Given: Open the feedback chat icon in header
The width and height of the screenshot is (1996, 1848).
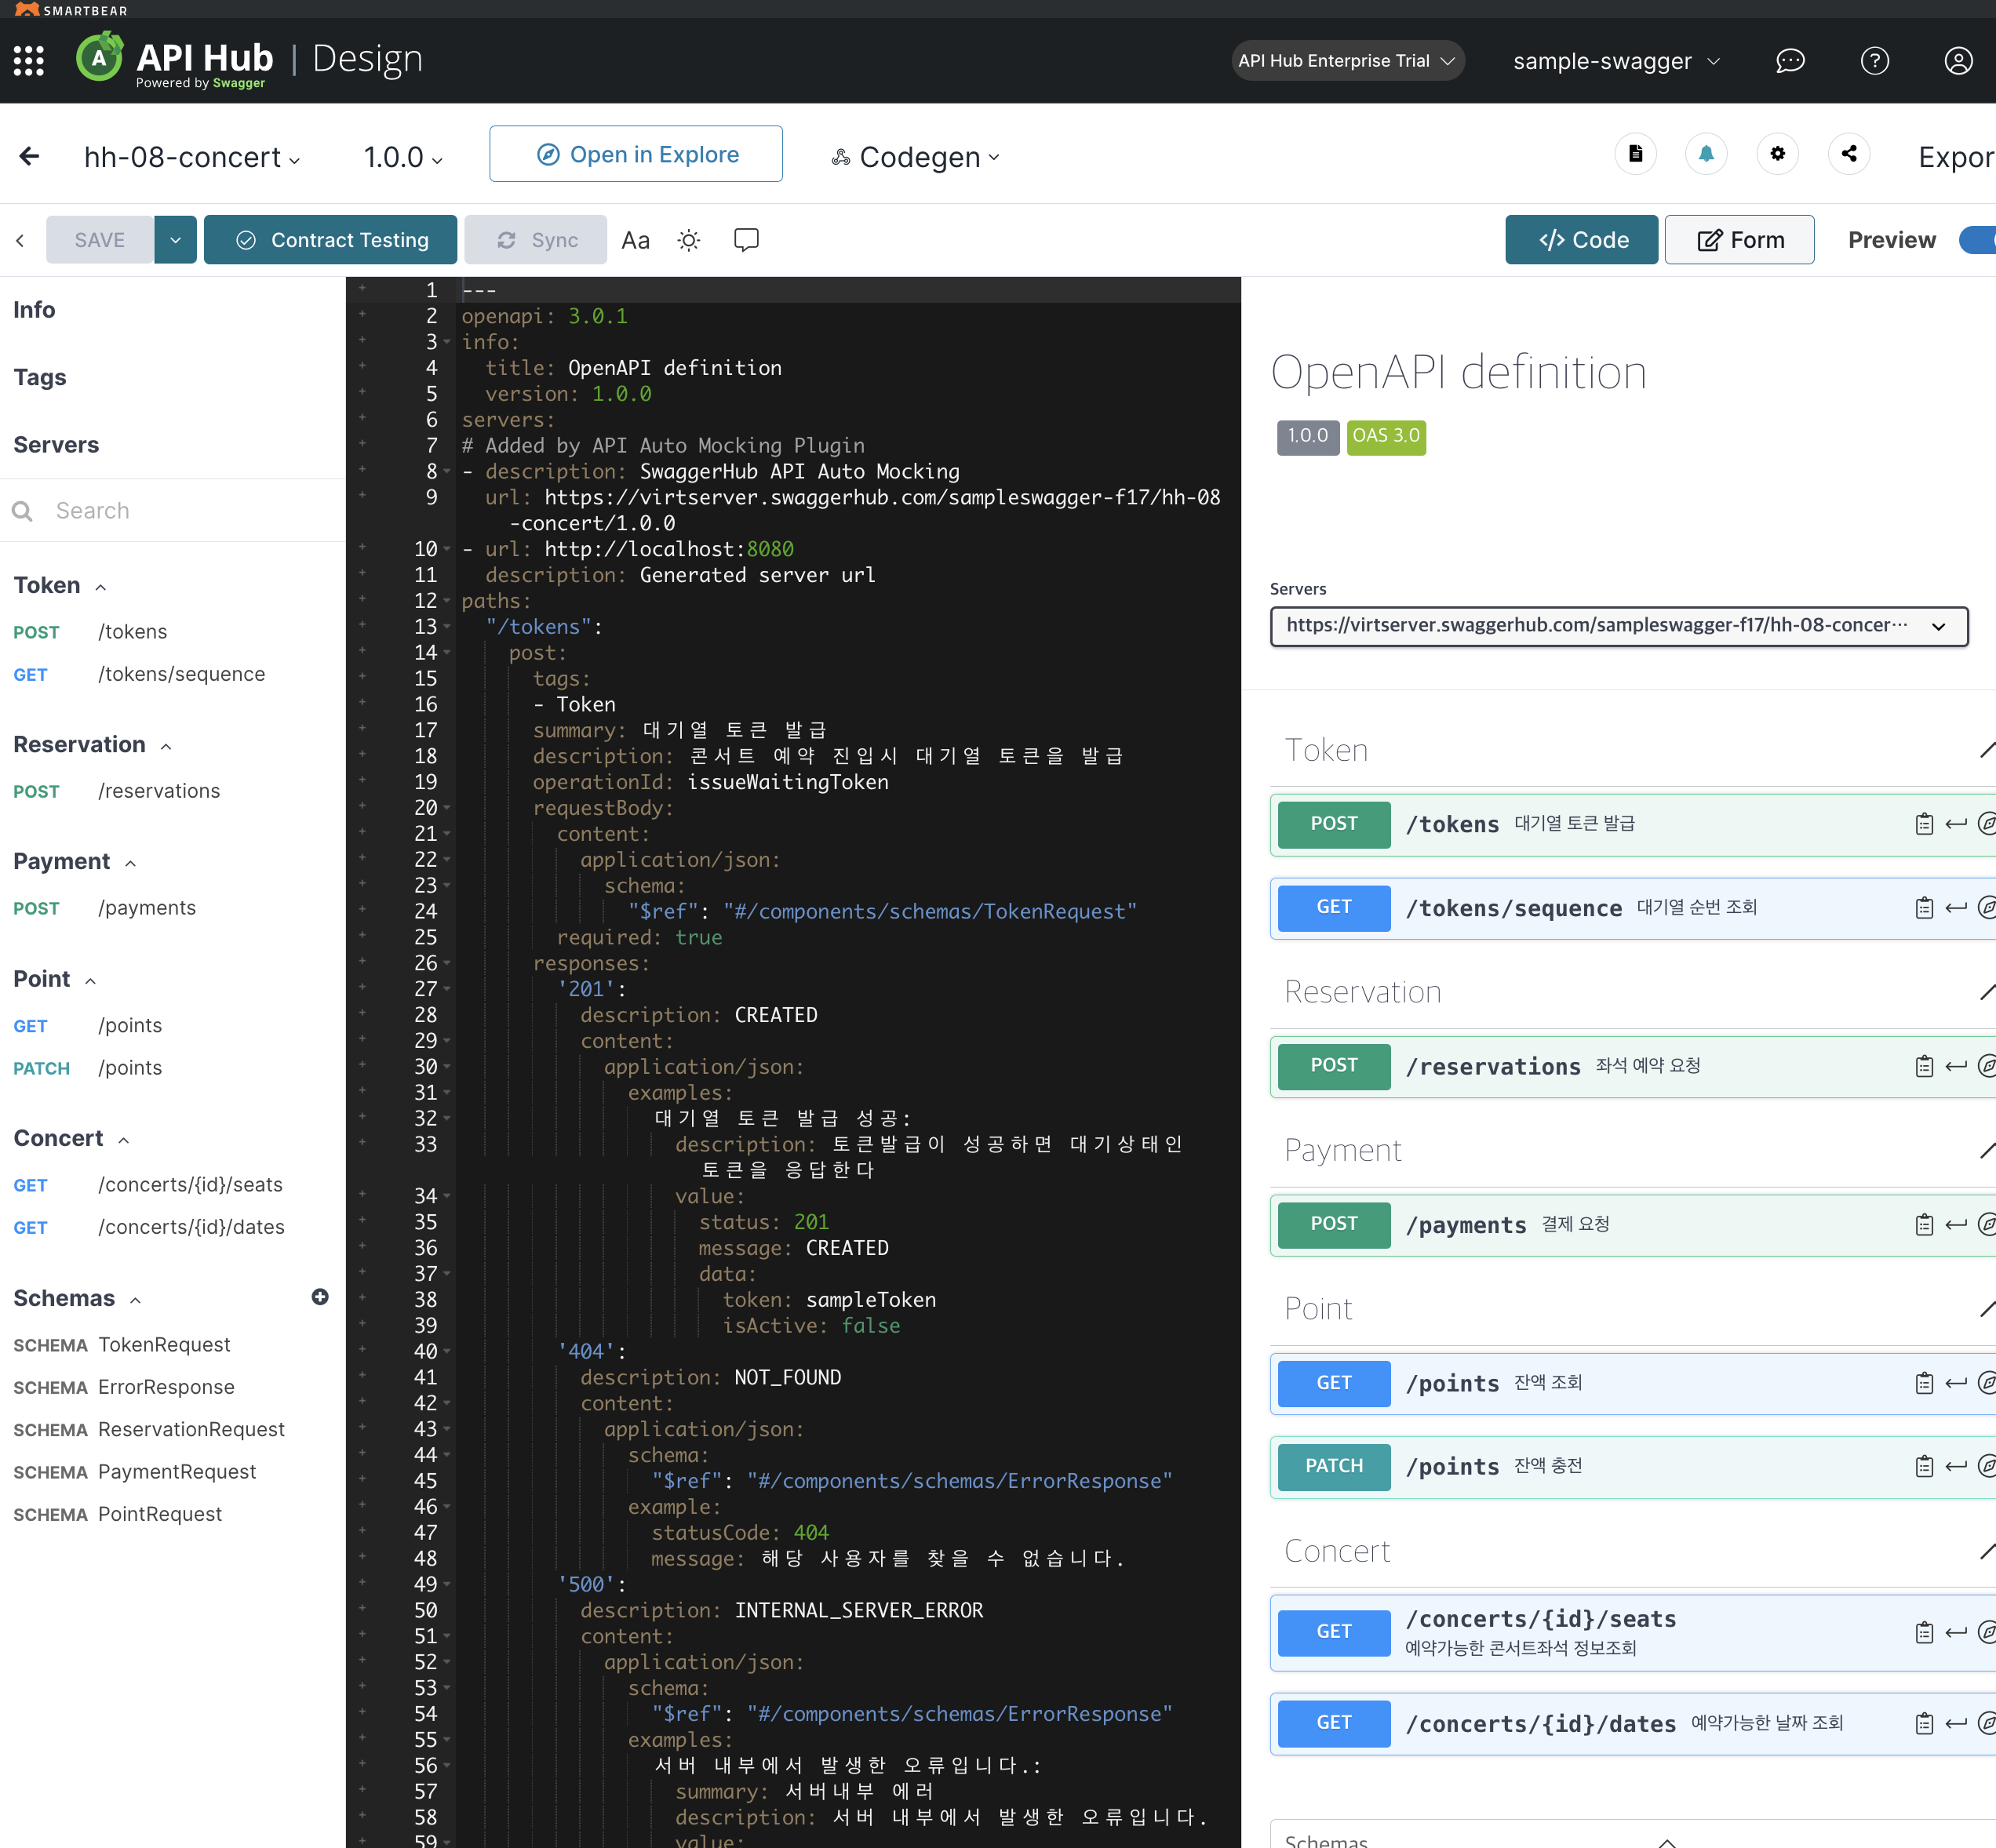Looking at the screenshot, I should 1789,61.
